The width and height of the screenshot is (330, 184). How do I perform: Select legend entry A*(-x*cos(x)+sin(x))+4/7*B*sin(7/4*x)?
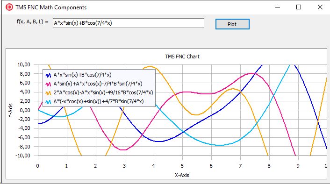[x=99, y=101]
